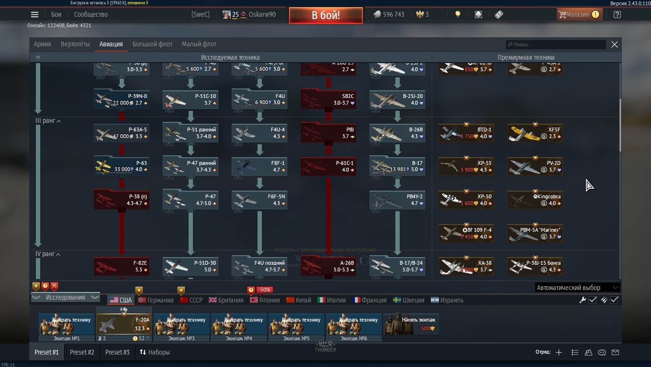This screenshot has height=367, width=651.
Task: Collapse all ranks with top-left double chevron
Action: pos(38,57)
